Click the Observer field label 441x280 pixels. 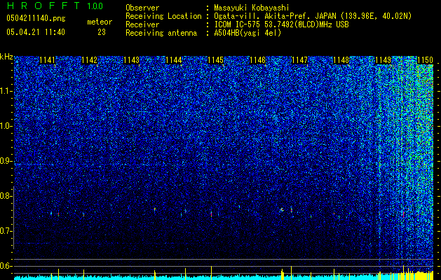pyautogui.click(x=142, y=8)
